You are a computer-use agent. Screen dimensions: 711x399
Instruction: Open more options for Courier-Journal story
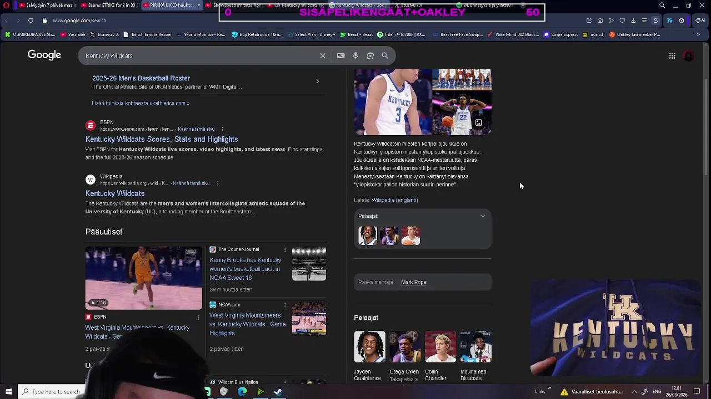(x=285, y=250)
